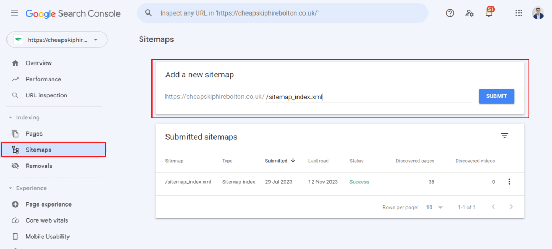Click the Mobile Usability phone icon

click(x=15, y=237)
